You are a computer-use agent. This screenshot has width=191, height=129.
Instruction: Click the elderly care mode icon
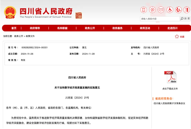coord(178,10)
